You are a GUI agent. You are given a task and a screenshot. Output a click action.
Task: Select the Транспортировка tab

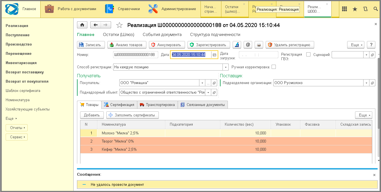tap(157, 105)
